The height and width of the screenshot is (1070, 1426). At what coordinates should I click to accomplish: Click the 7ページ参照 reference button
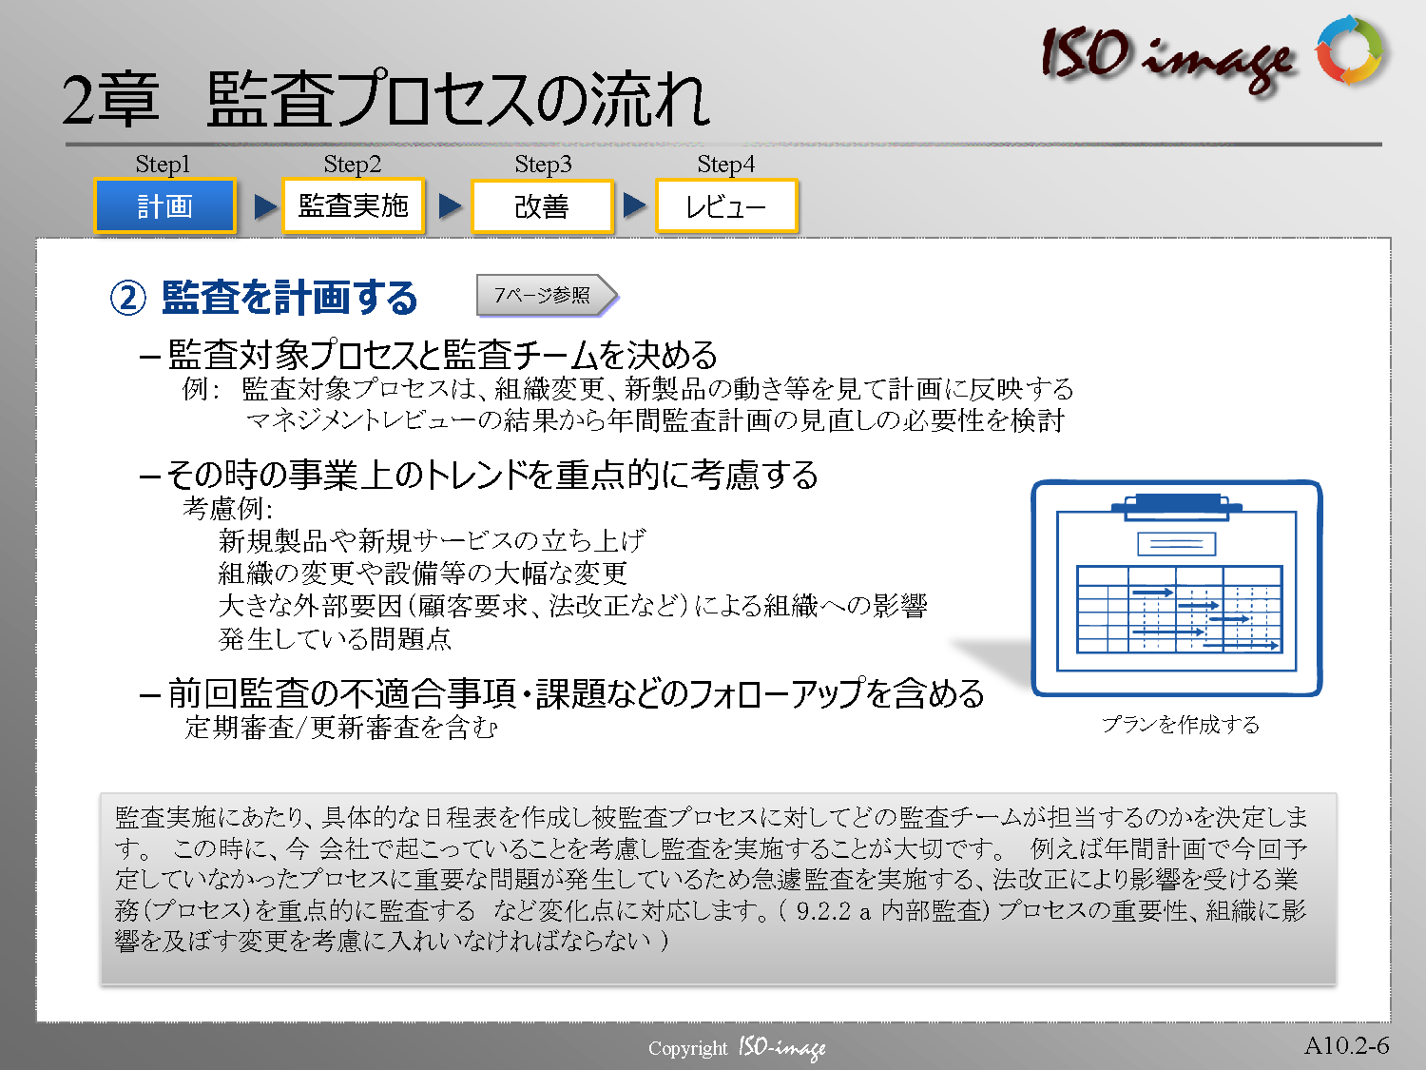(546, 296)
